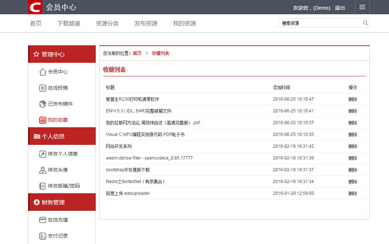Click 收藏列表 in the breadcrumb
Viewport: 389px width, 244px height.
tap(161, 53)
